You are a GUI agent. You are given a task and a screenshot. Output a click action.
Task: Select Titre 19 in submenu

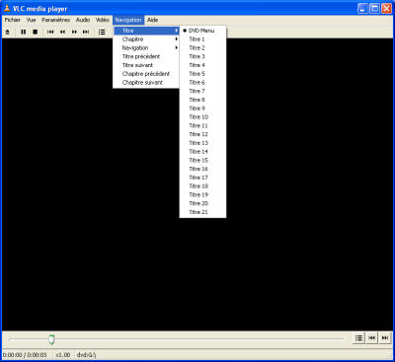point(202,194)
